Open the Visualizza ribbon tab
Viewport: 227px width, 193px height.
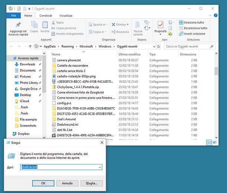pyautogui.click(x=66, y=16)
